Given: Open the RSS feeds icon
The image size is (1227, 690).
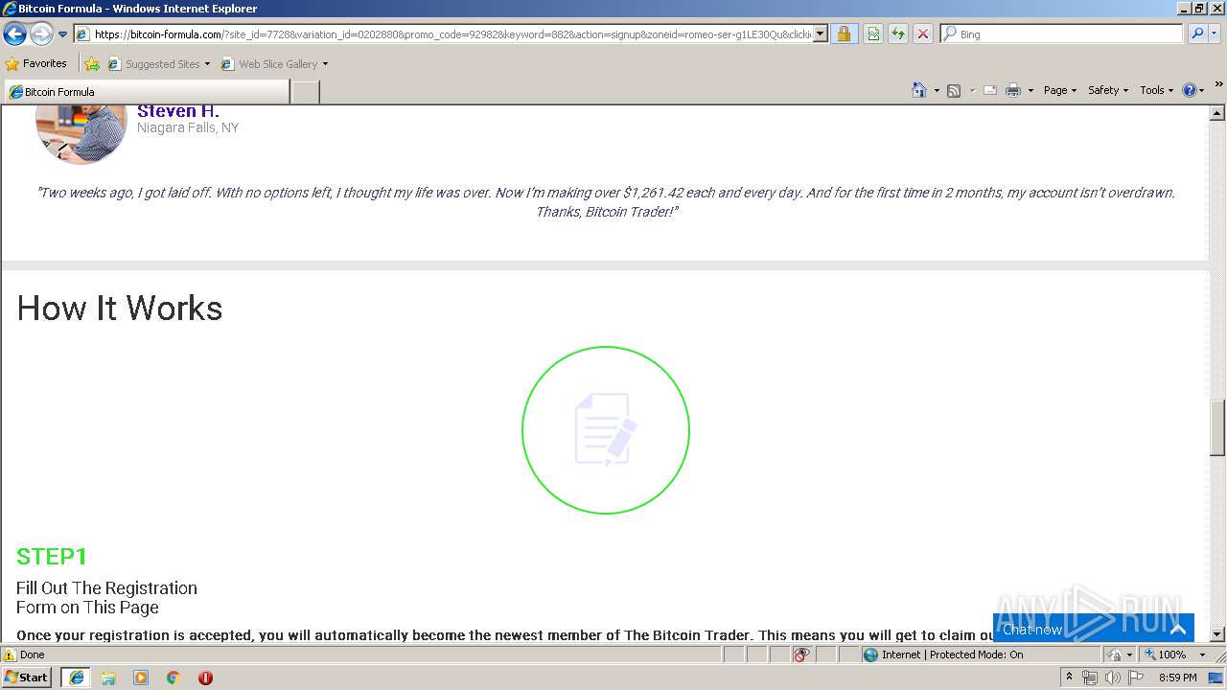Looking at the screenshot, I should coord(954,90).
